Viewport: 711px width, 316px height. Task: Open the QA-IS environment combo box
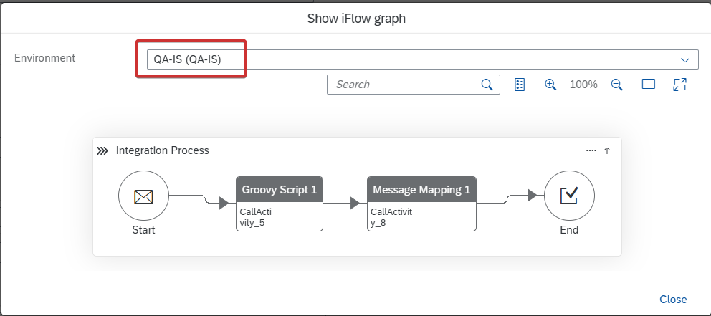pyautogui.click(x=423, y=59)
